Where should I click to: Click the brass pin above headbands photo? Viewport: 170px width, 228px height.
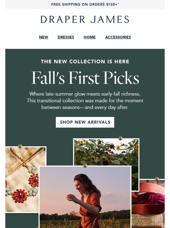coord(157,178)
